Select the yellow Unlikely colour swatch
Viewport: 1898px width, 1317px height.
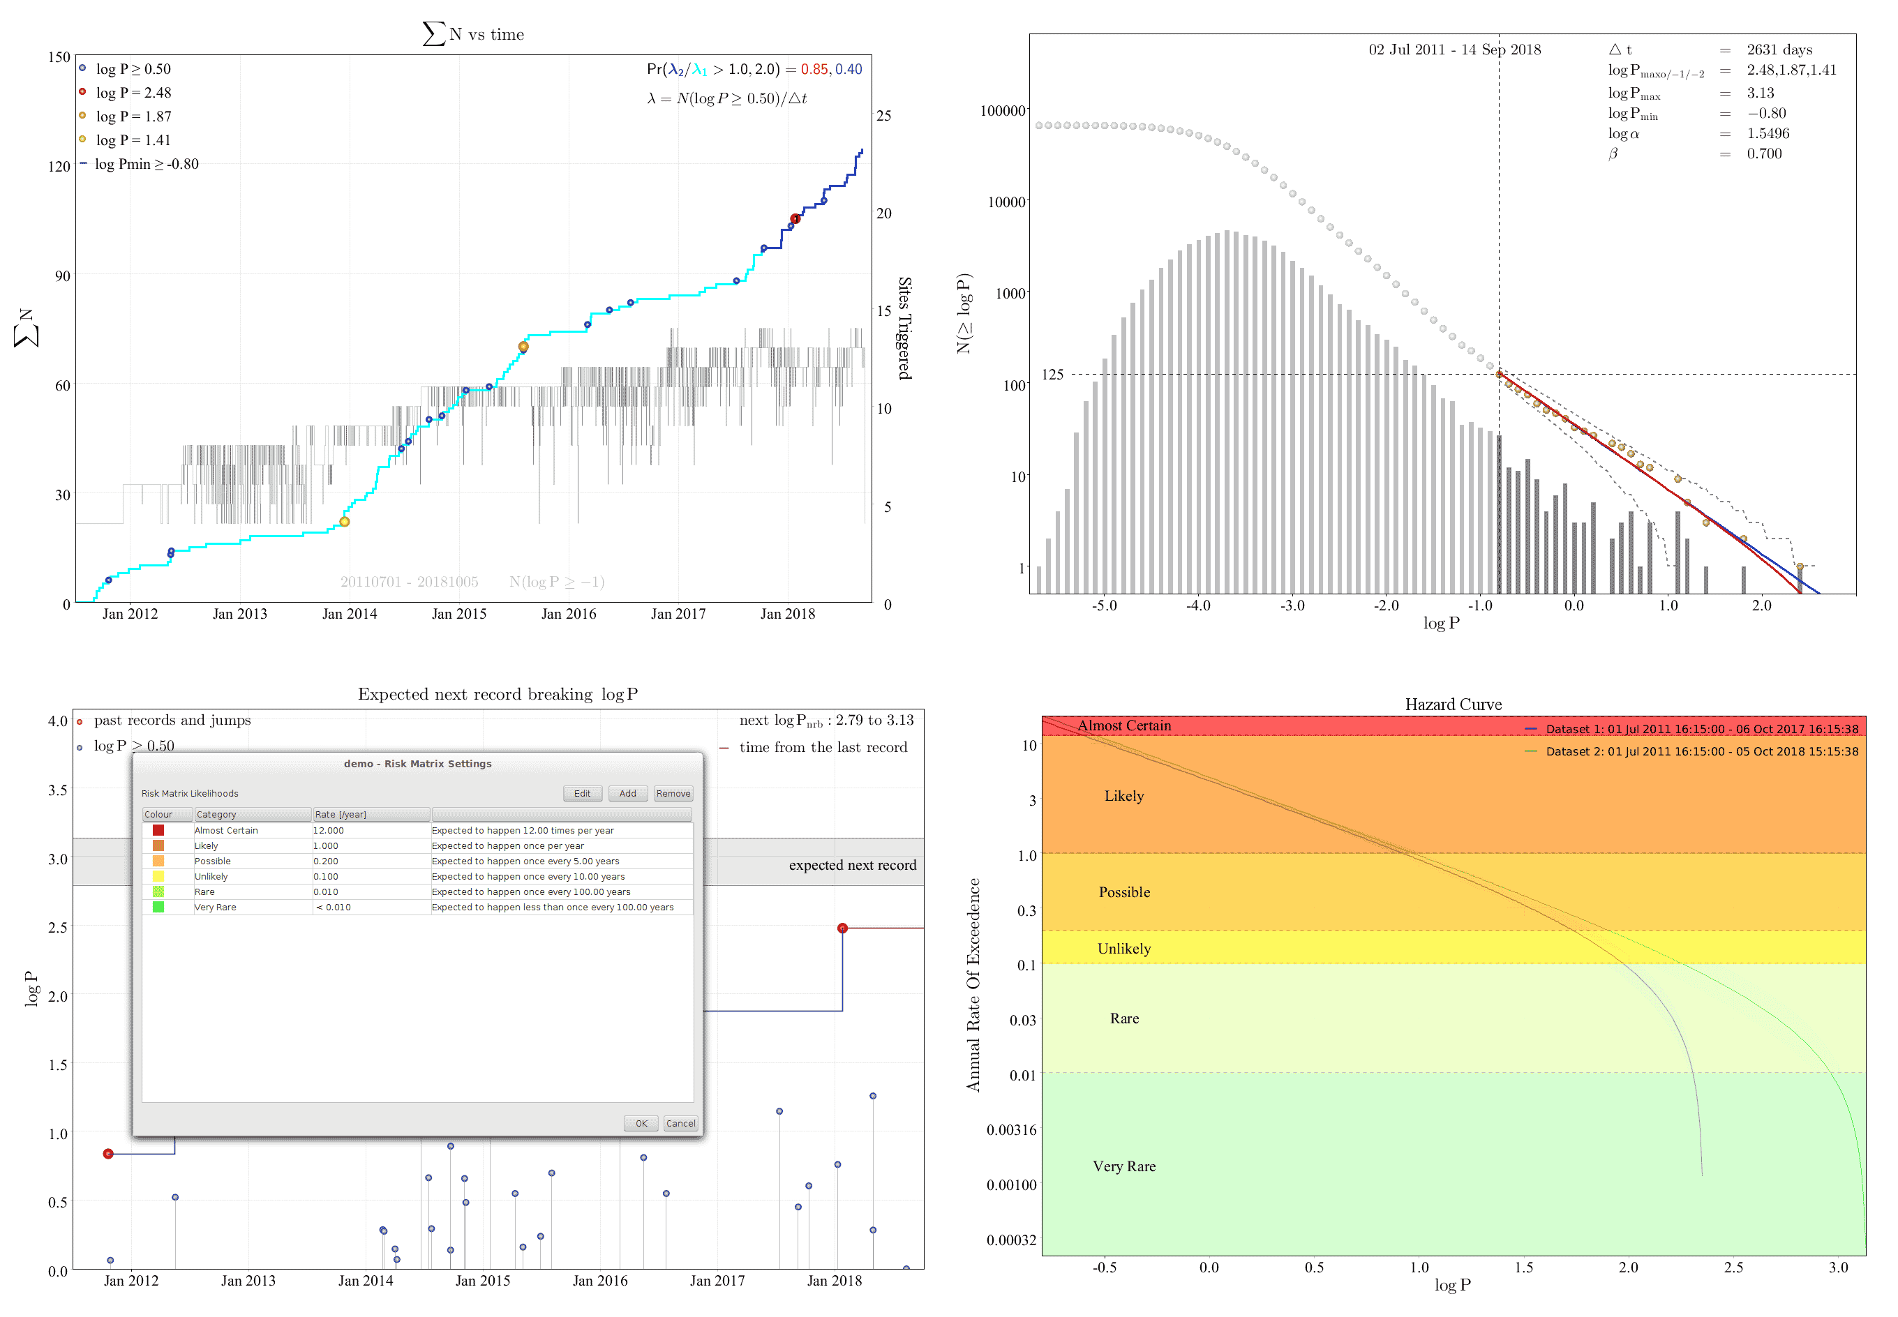(x=158, y=876)
